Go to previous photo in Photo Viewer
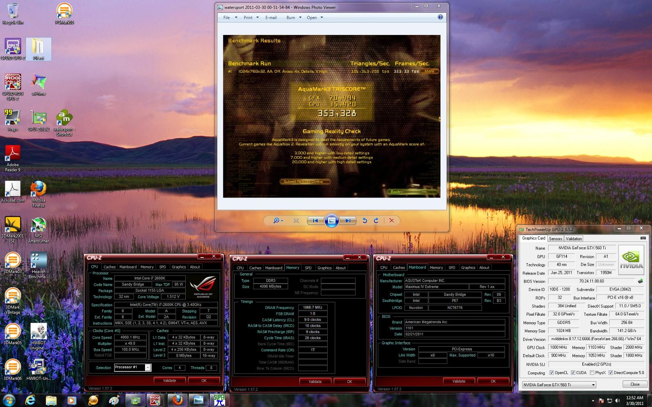Screen dimensions: 652x407 click(x=315, y=220)
